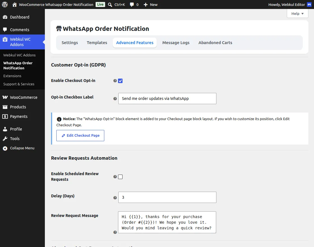Click the Webkul avatar icon top right
The width and height of the screenshot is (314, 247).
309,4
